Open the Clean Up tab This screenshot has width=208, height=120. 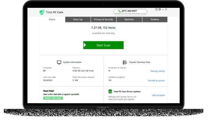[78, 19]
